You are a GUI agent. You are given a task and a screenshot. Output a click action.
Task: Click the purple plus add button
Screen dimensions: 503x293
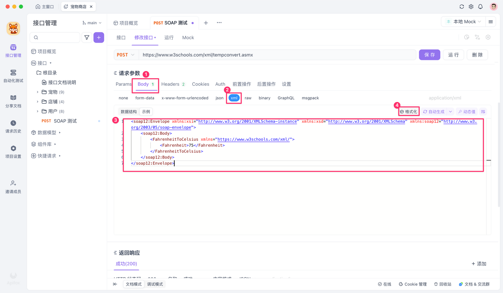(x=99, y=37)
